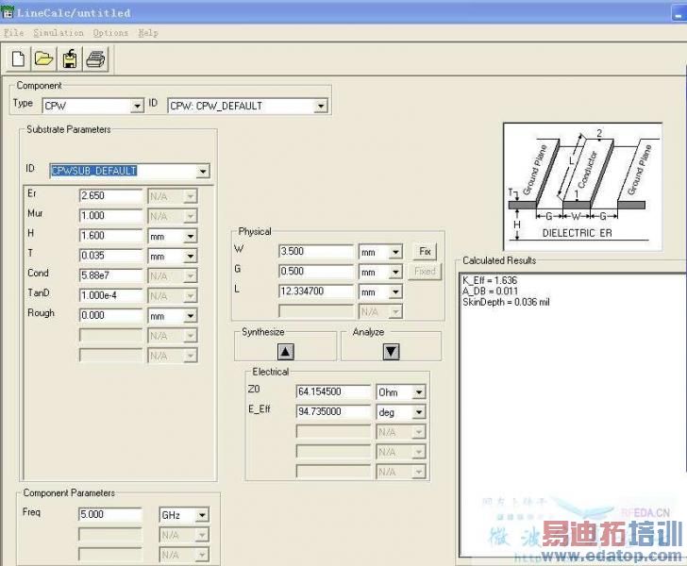Open the G unit mm dropdown
This screenshot has height=566, width=687.
(395, 272)
